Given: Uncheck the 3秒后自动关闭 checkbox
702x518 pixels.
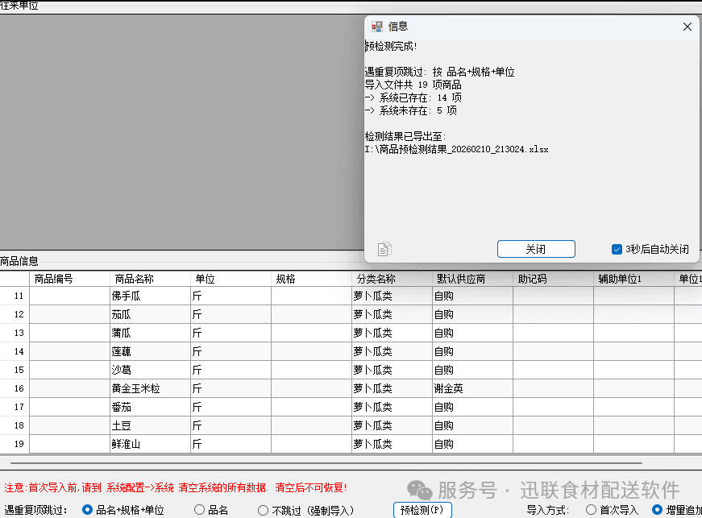Looking at the screenshot, I should [x=616, y=250].
